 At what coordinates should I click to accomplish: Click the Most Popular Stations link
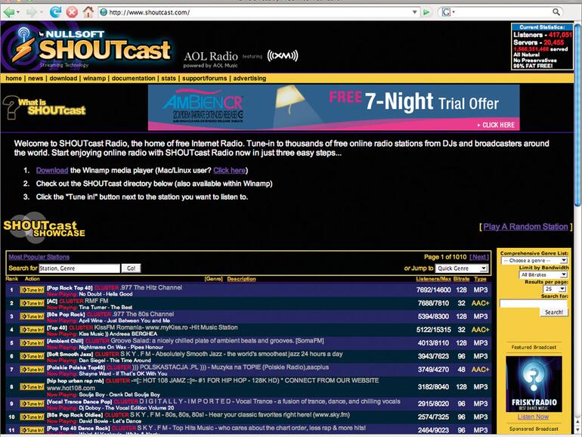pyautogui.click(x=39, y=257)
